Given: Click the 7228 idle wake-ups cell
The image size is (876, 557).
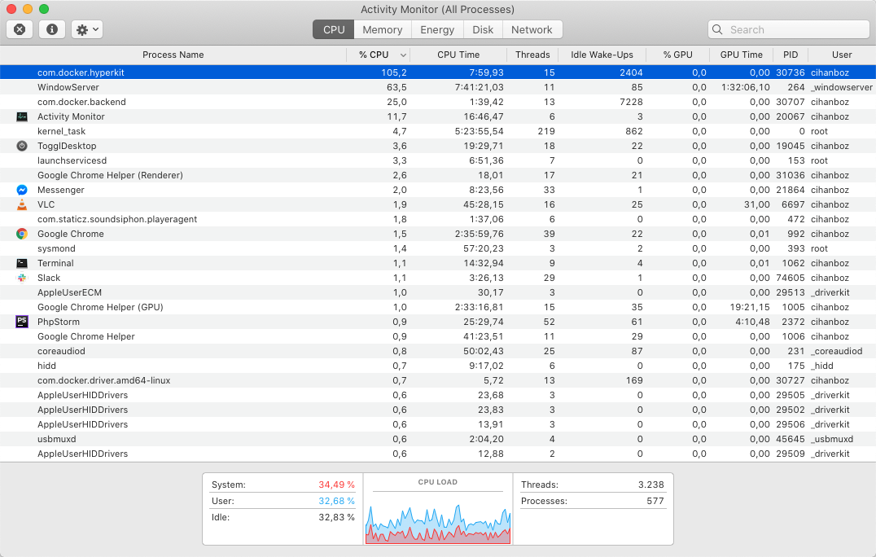Looking at the screenshot, I should point(631,102).
